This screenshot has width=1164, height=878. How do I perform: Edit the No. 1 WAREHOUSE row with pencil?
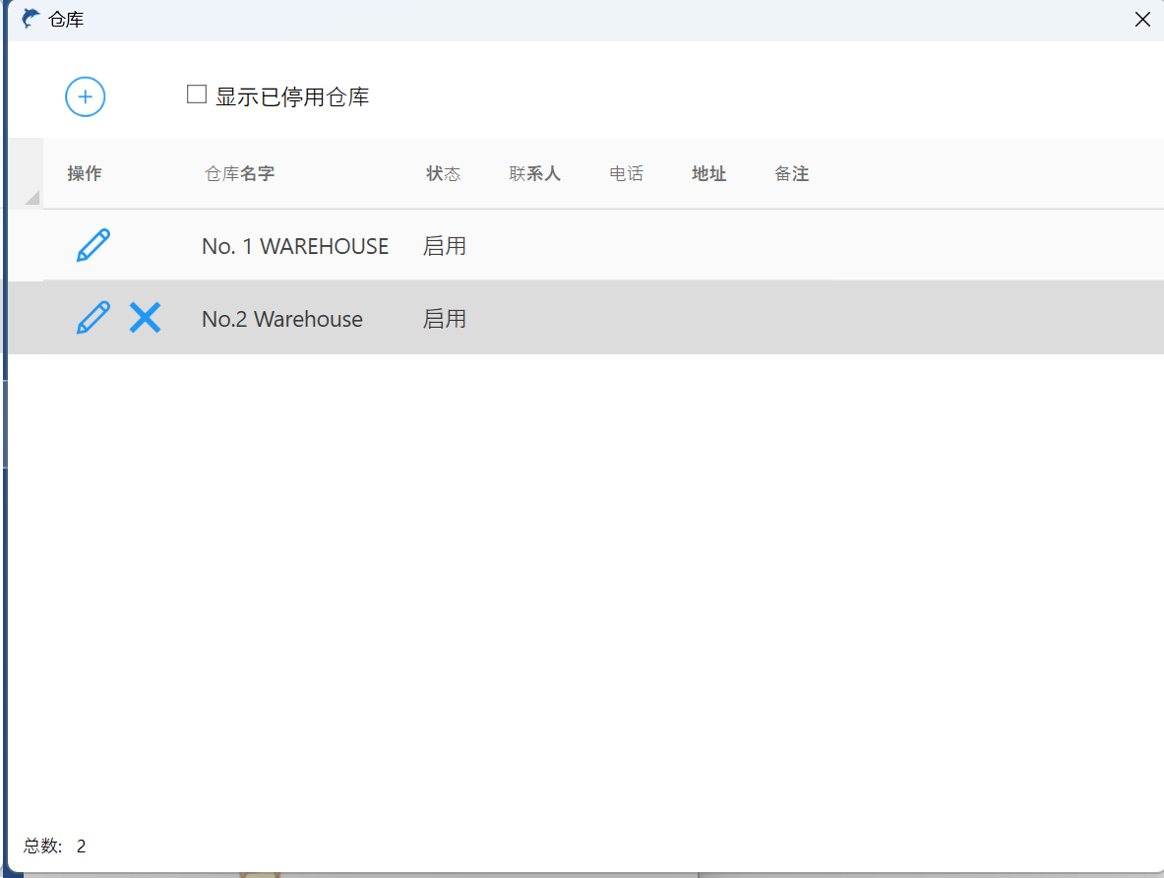point(93,245)
